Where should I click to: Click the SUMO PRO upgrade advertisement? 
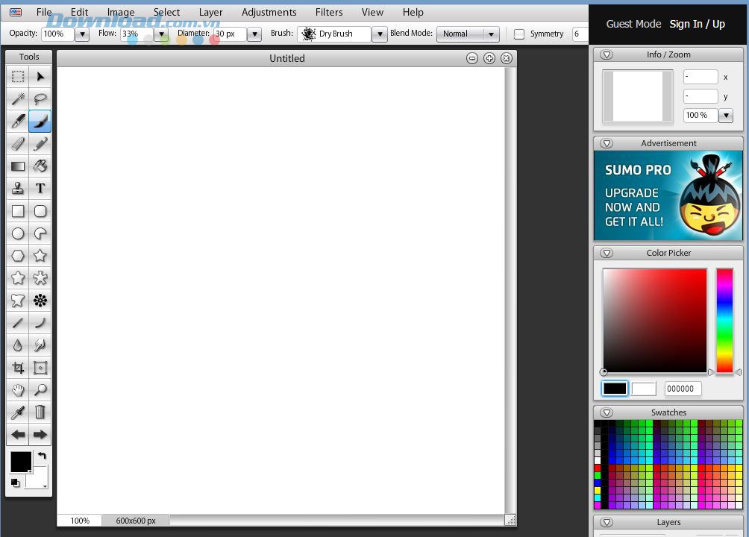click(x=668, y=196)
